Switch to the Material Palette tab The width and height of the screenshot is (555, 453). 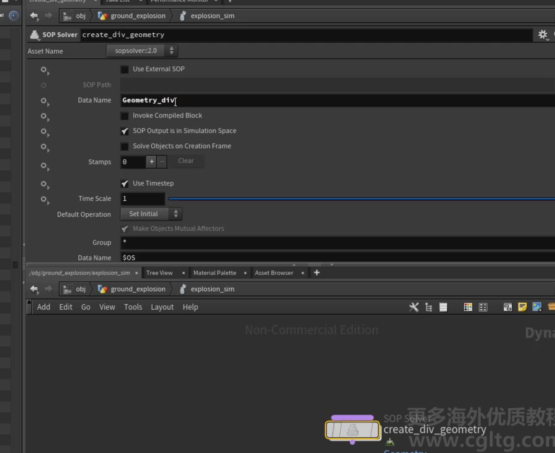[x=215, y=273]
